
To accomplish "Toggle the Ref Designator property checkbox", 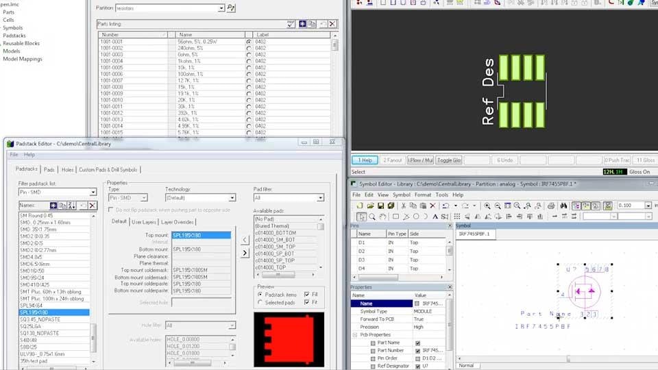I will 417,366.
